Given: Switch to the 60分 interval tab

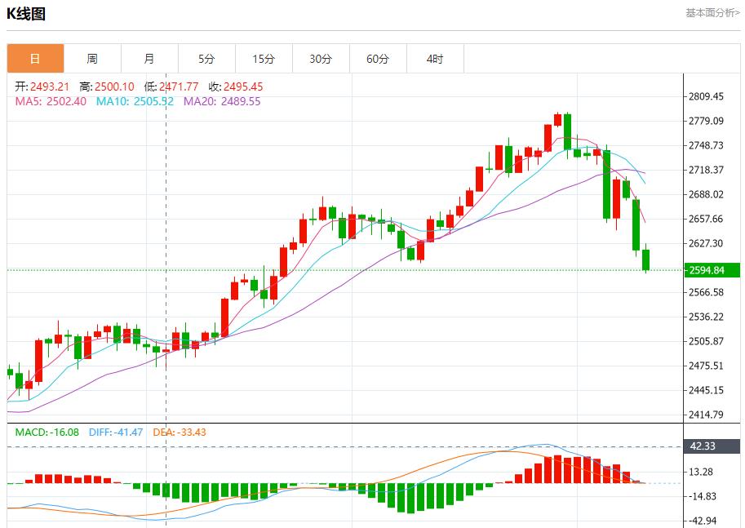Looking at the screenshot, I should coord(378,59).
